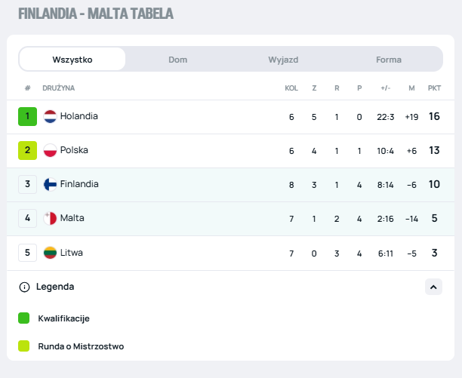Click the Legenda info icon
Screen dimensions: 462x378
[25, 287]
